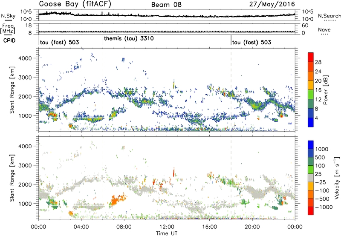Click the red top segment of the Power color bar
341x236 pixels.
pos(311,57)
